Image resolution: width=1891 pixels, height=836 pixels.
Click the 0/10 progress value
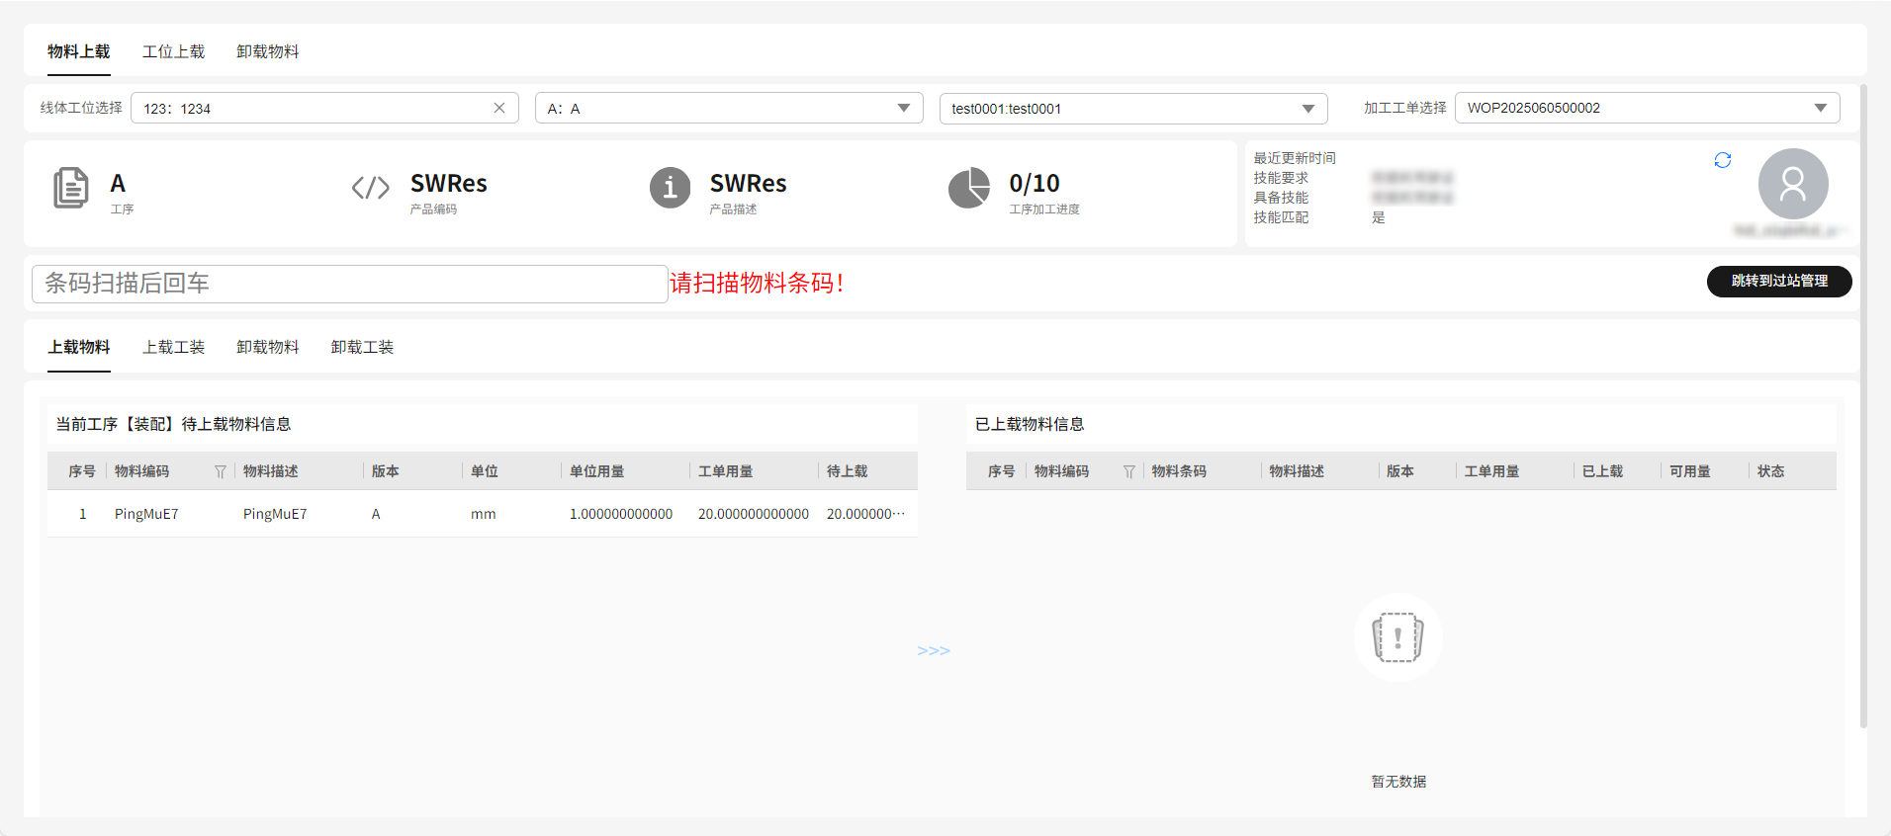click(x=1035, y=184)
